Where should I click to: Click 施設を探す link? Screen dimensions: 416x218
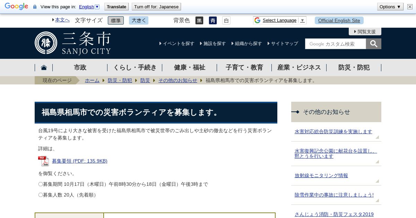tap(215, 44)
